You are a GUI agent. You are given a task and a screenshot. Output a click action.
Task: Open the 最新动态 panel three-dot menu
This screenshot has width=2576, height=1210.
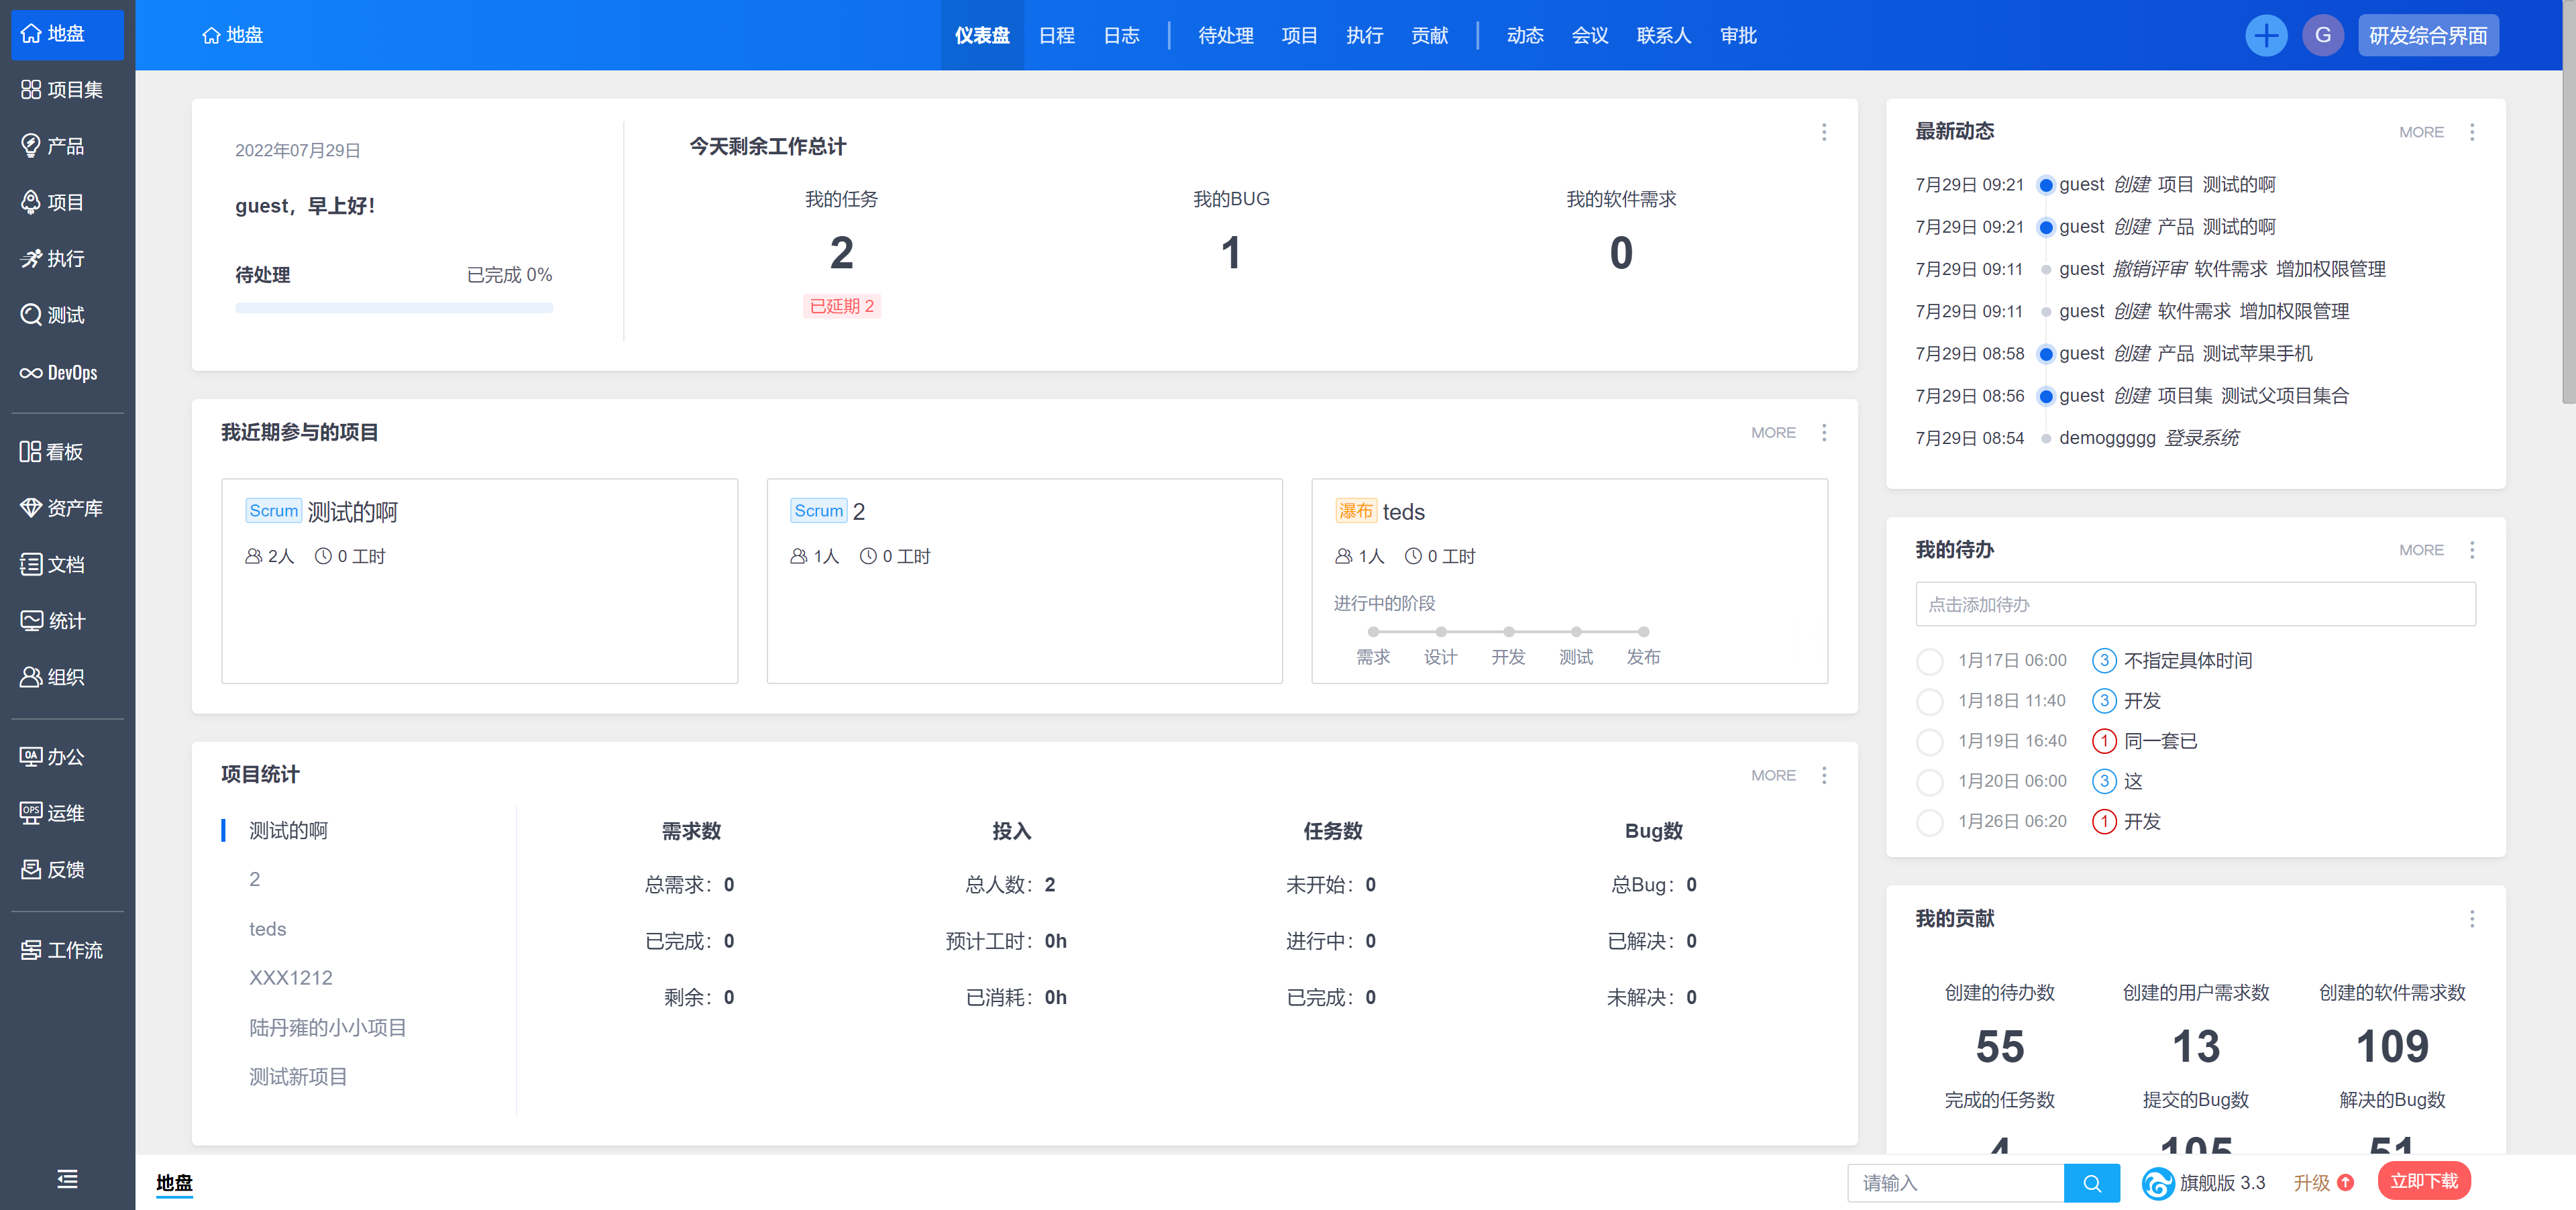(2472, 132)
